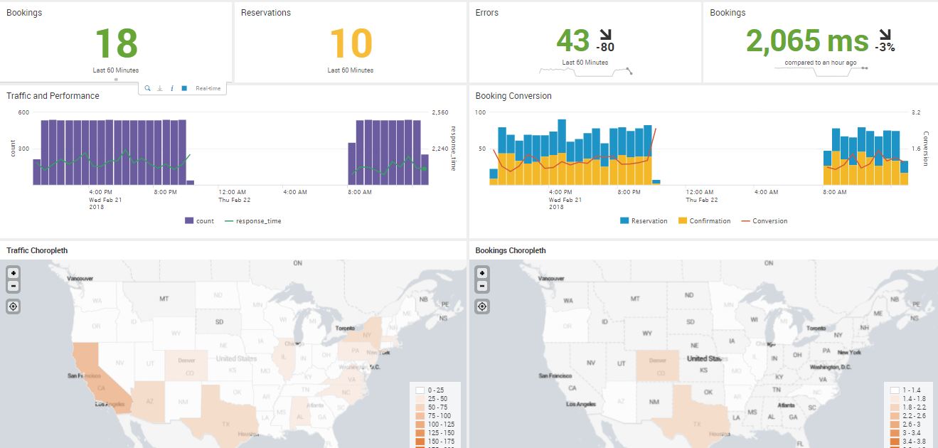Select the 2.6 - 3 range in bookings legend
Screen dimensions: 938x448
pyautogui.click(x=906, y=424)
